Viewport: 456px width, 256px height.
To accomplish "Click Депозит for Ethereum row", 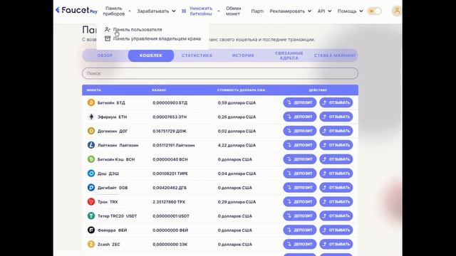I will [x=299, y=117].
